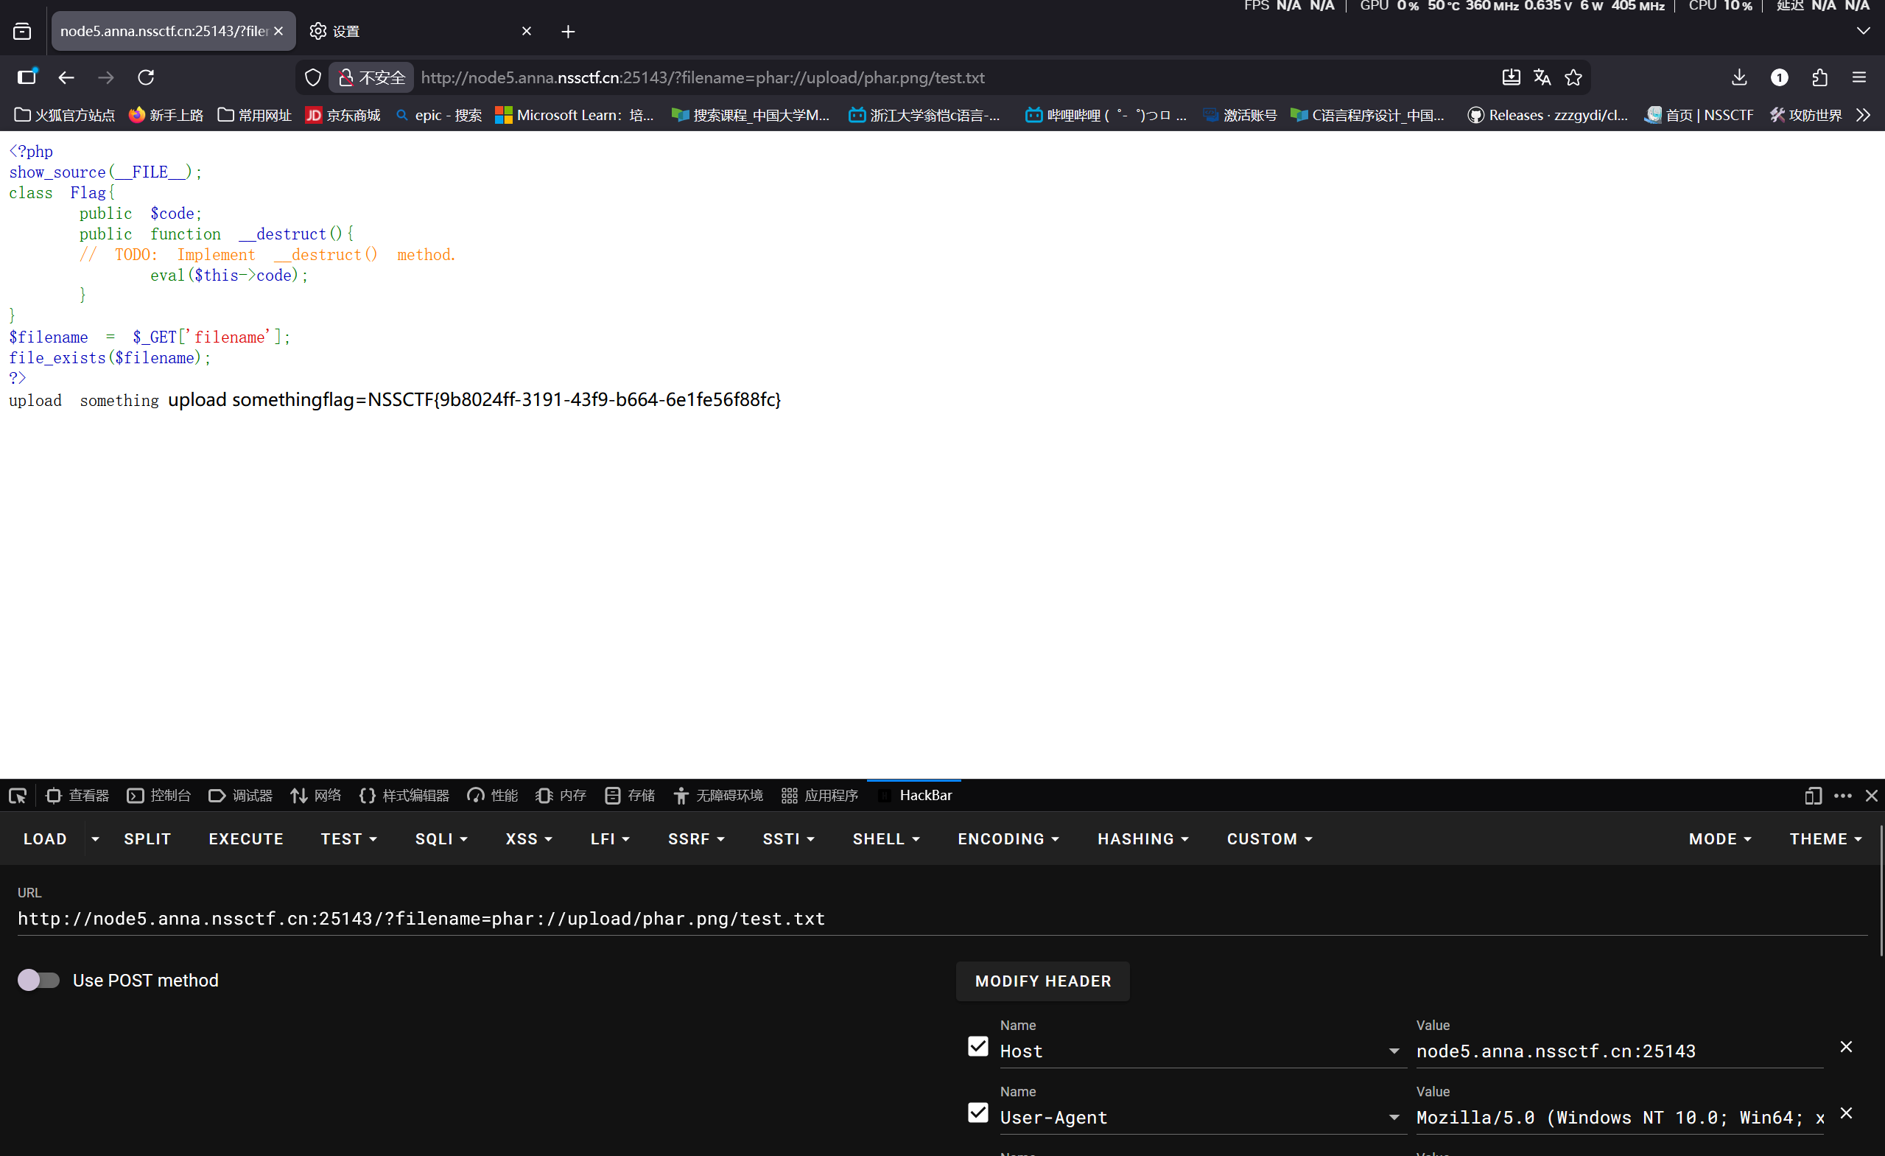Click the Host header value field
Screen dimensions: 1885x1156
click(x=1619, y=1051)
